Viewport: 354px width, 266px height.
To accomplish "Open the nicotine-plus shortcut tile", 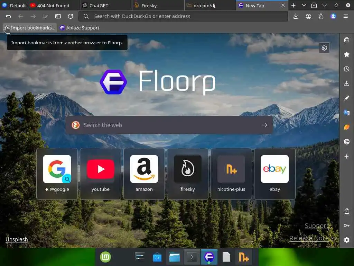I will point(231,174).
